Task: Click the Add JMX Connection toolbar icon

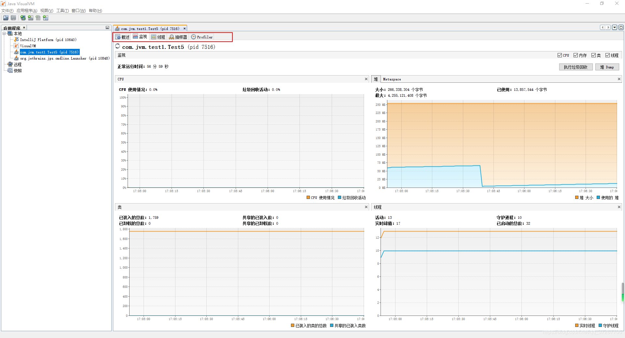Action: coord(31,18)
